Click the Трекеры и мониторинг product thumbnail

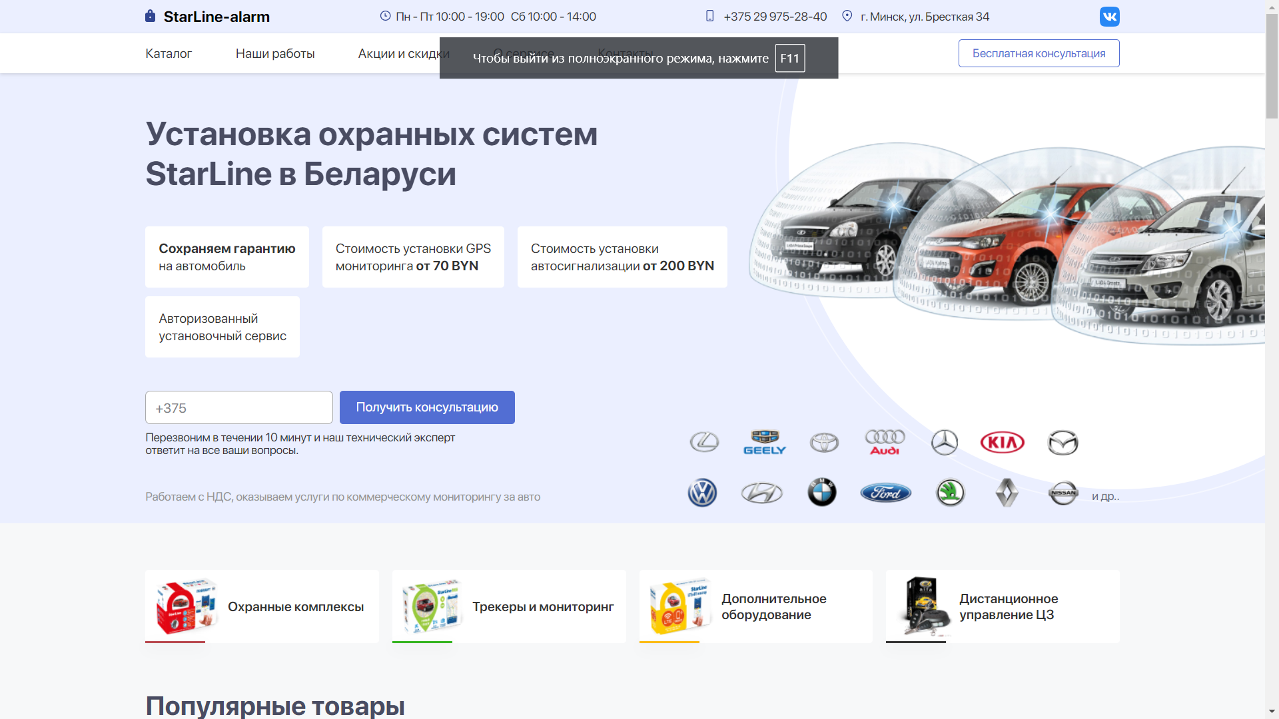(433, 606)
